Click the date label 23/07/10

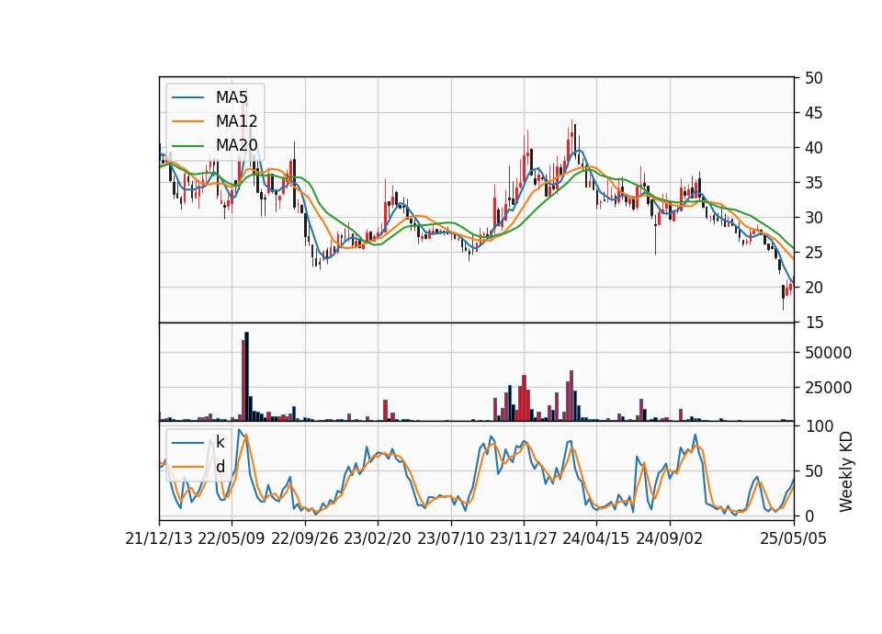point(450,538)
